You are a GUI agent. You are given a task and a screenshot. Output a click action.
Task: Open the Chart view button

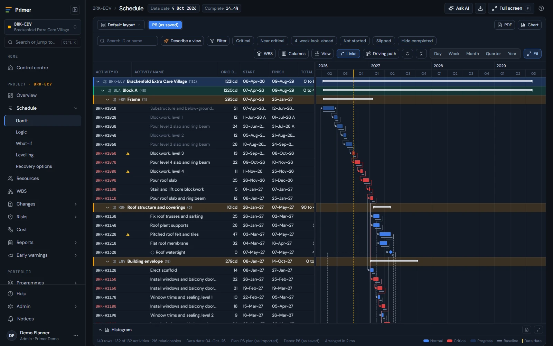click(x=529, y=25)
